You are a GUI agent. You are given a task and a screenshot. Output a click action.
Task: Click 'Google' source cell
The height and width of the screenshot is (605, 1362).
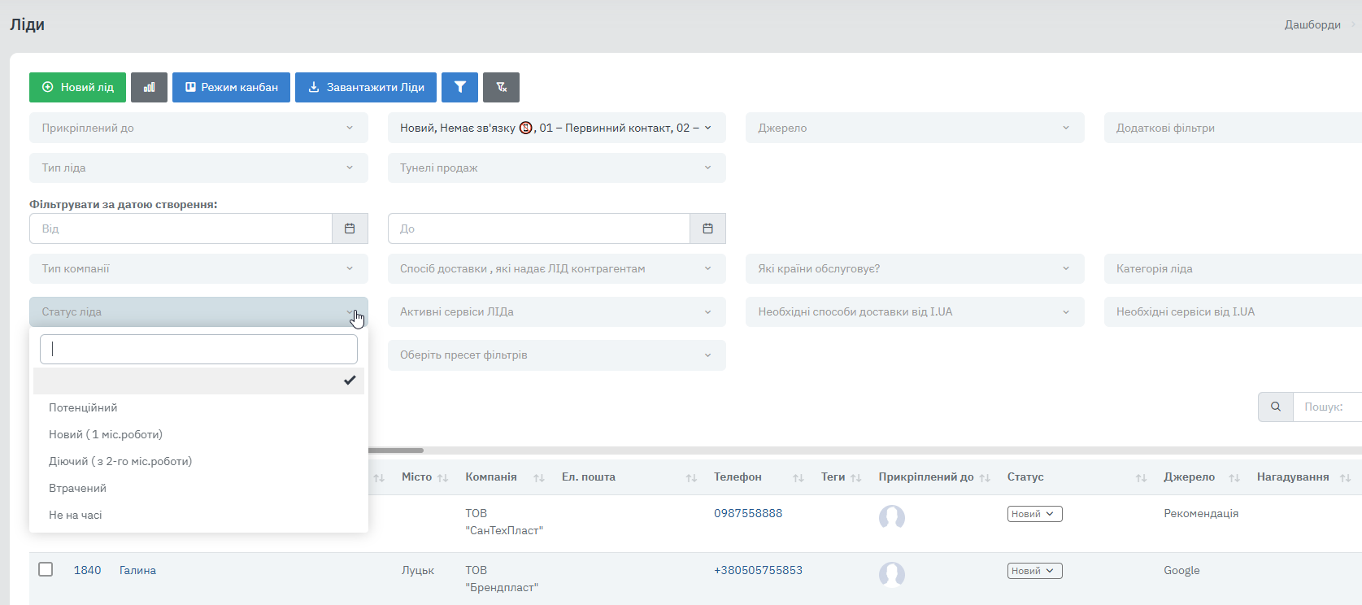1181,570
